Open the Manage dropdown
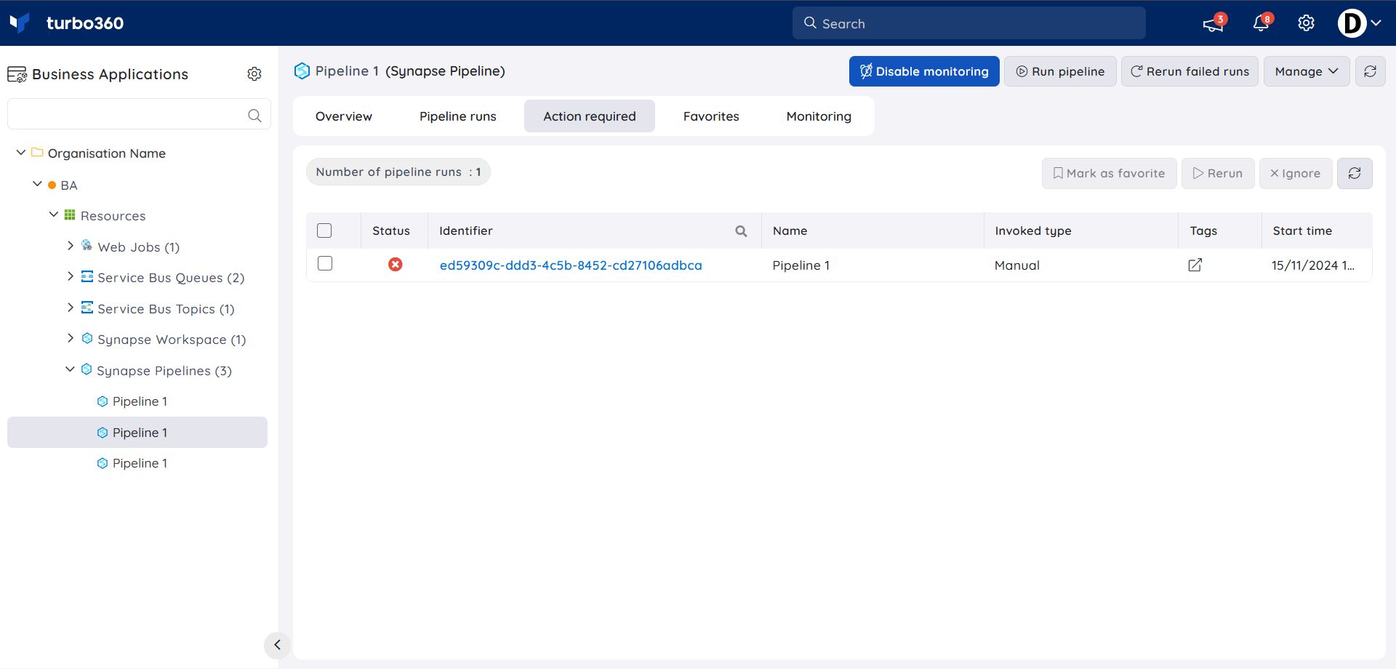Image resolution: width=1396 pixels, height=669 pixels. pos(1306,71)
